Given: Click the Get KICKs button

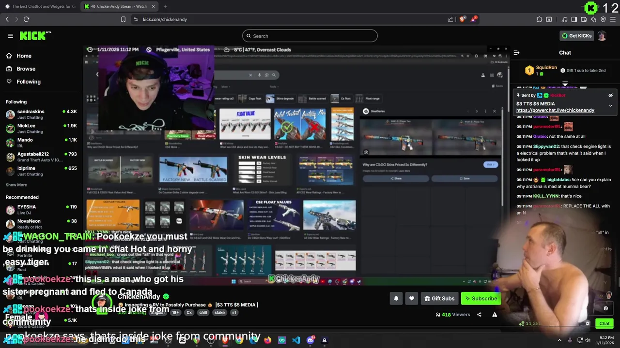Looking at the screenshot, I should point(576,36).
